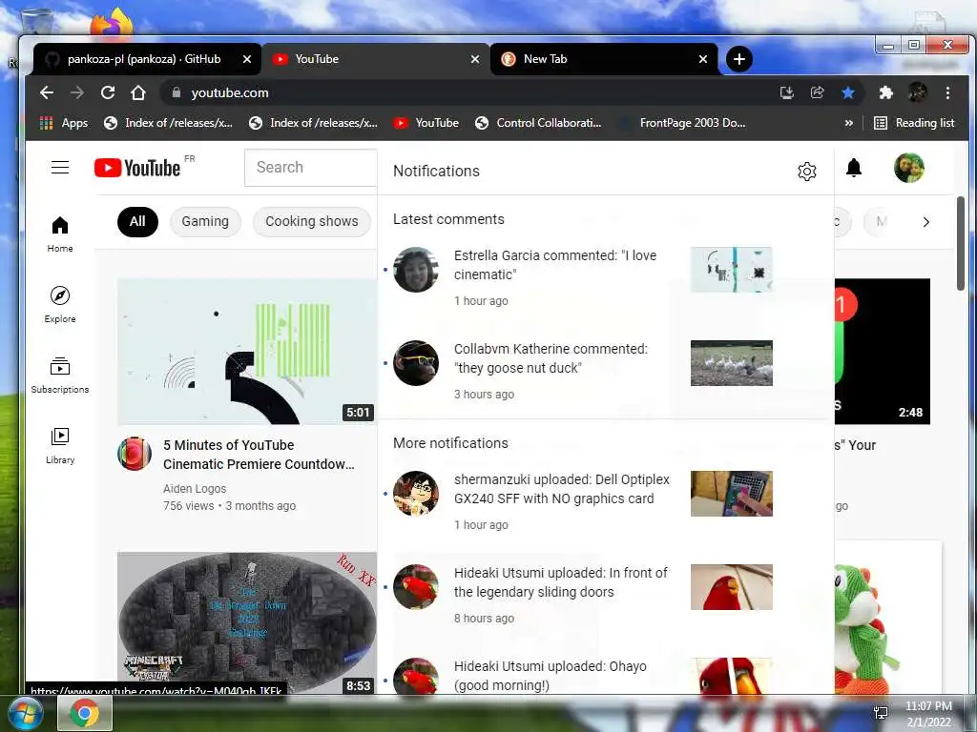977x732 pixels.
Task: Click the notifications bell icon
Action: pyautogui.click(x=854, y=168)
